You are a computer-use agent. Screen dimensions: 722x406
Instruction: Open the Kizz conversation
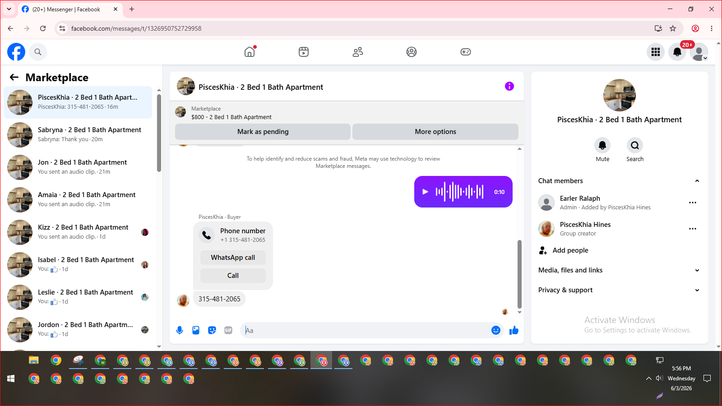[x=78, y=232]
